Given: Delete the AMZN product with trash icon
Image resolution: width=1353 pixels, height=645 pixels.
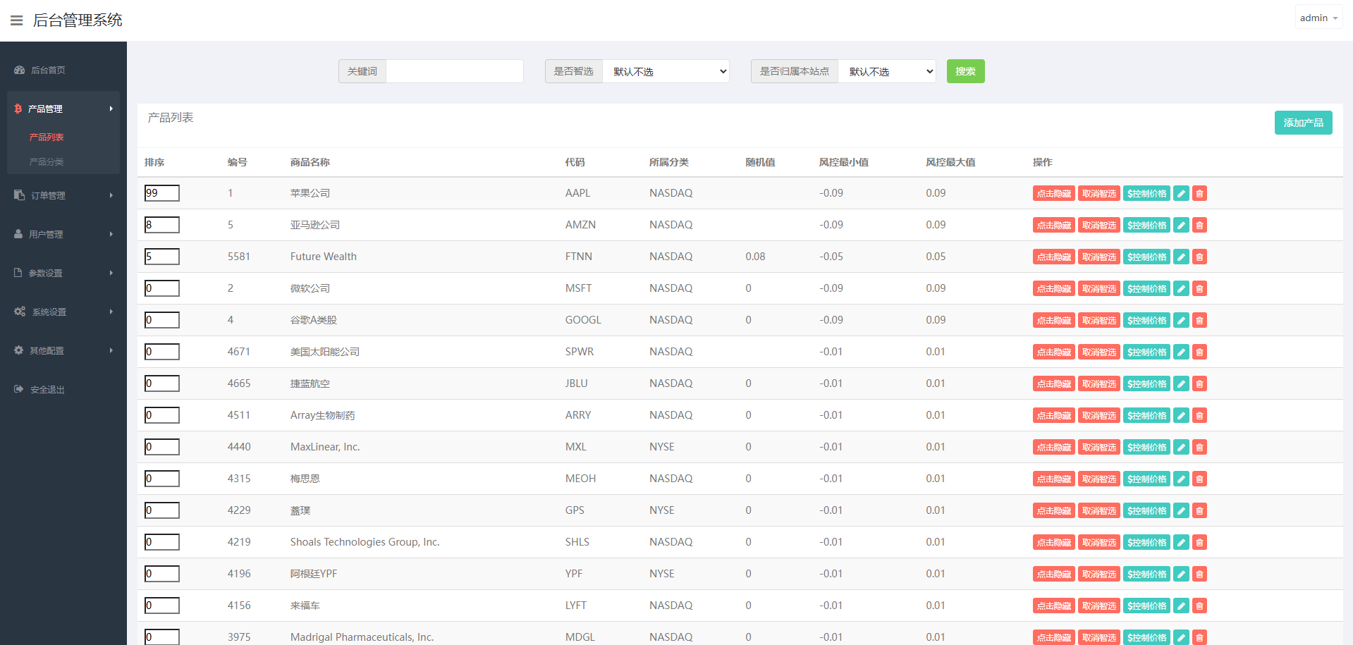Looking at the screenshot, I should 1199,226.
